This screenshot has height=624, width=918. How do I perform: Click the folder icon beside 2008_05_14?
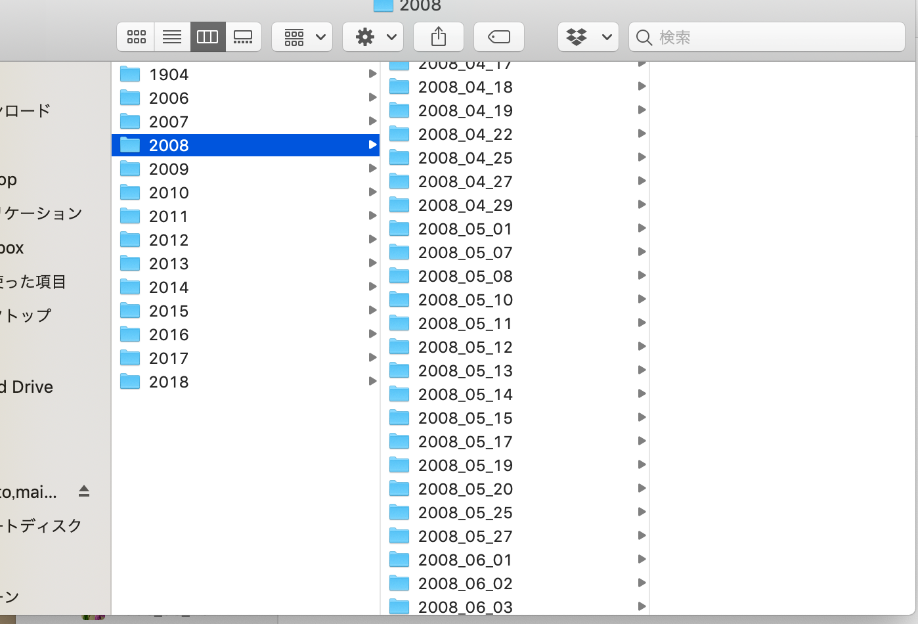pos(399,393)
